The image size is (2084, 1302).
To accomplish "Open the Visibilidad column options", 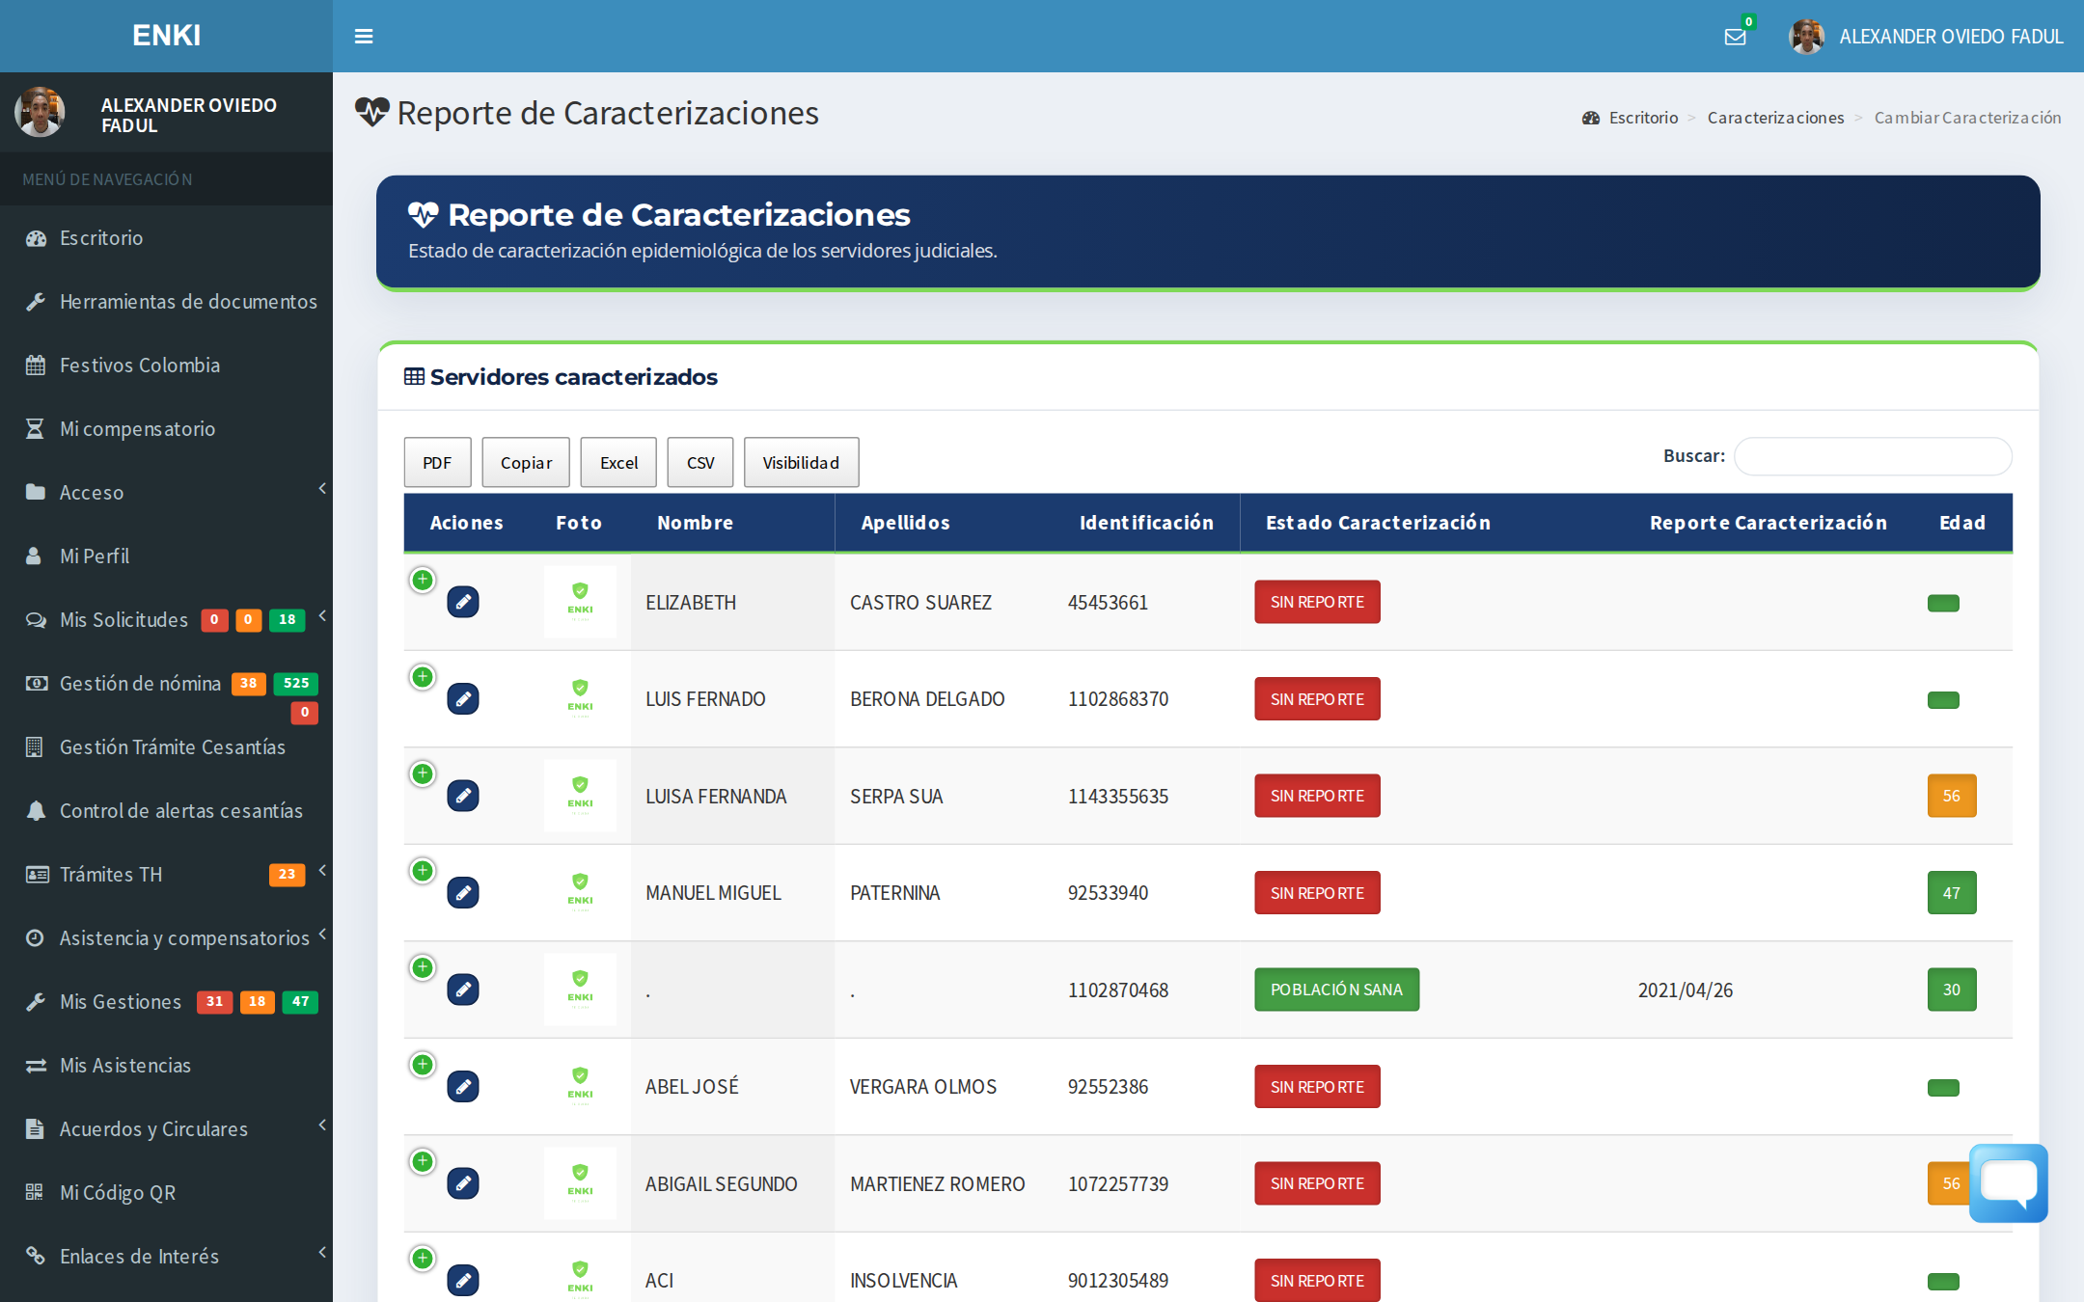I will click(x=801, y=463).
